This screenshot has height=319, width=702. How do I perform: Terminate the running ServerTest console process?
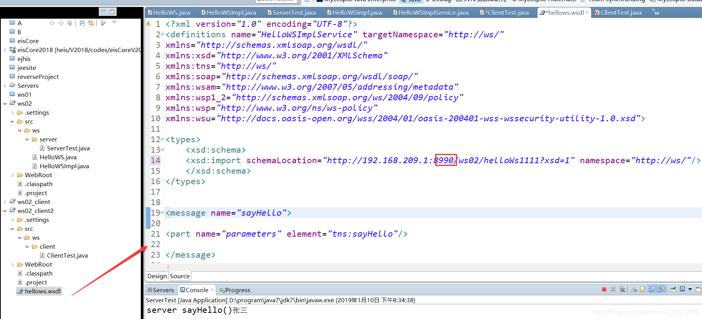604,289
